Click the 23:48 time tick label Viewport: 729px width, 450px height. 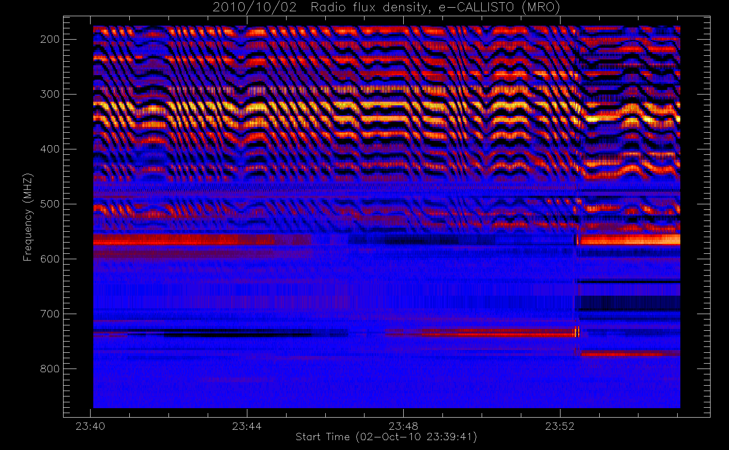coord(403,426)
